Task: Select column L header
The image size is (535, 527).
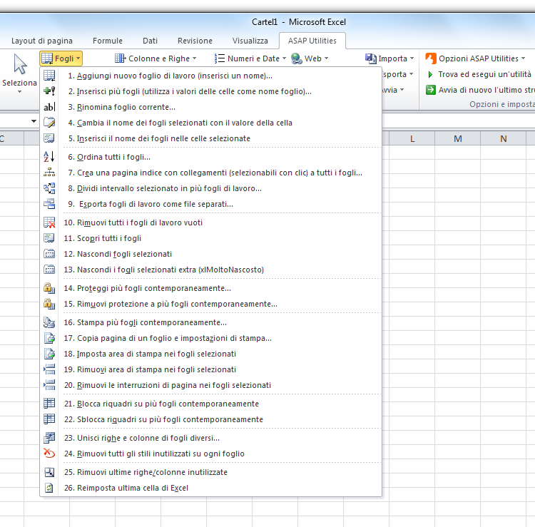Action: [x=412, y=138]
